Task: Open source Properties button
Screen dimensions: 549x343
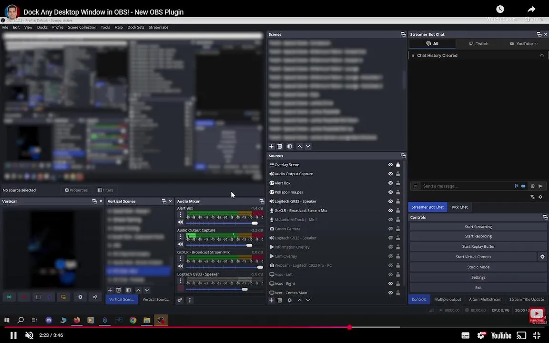Action: point(76,190)
